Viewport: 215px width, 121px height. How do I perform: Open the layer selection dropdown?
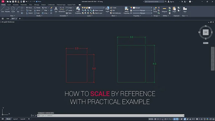93,8
